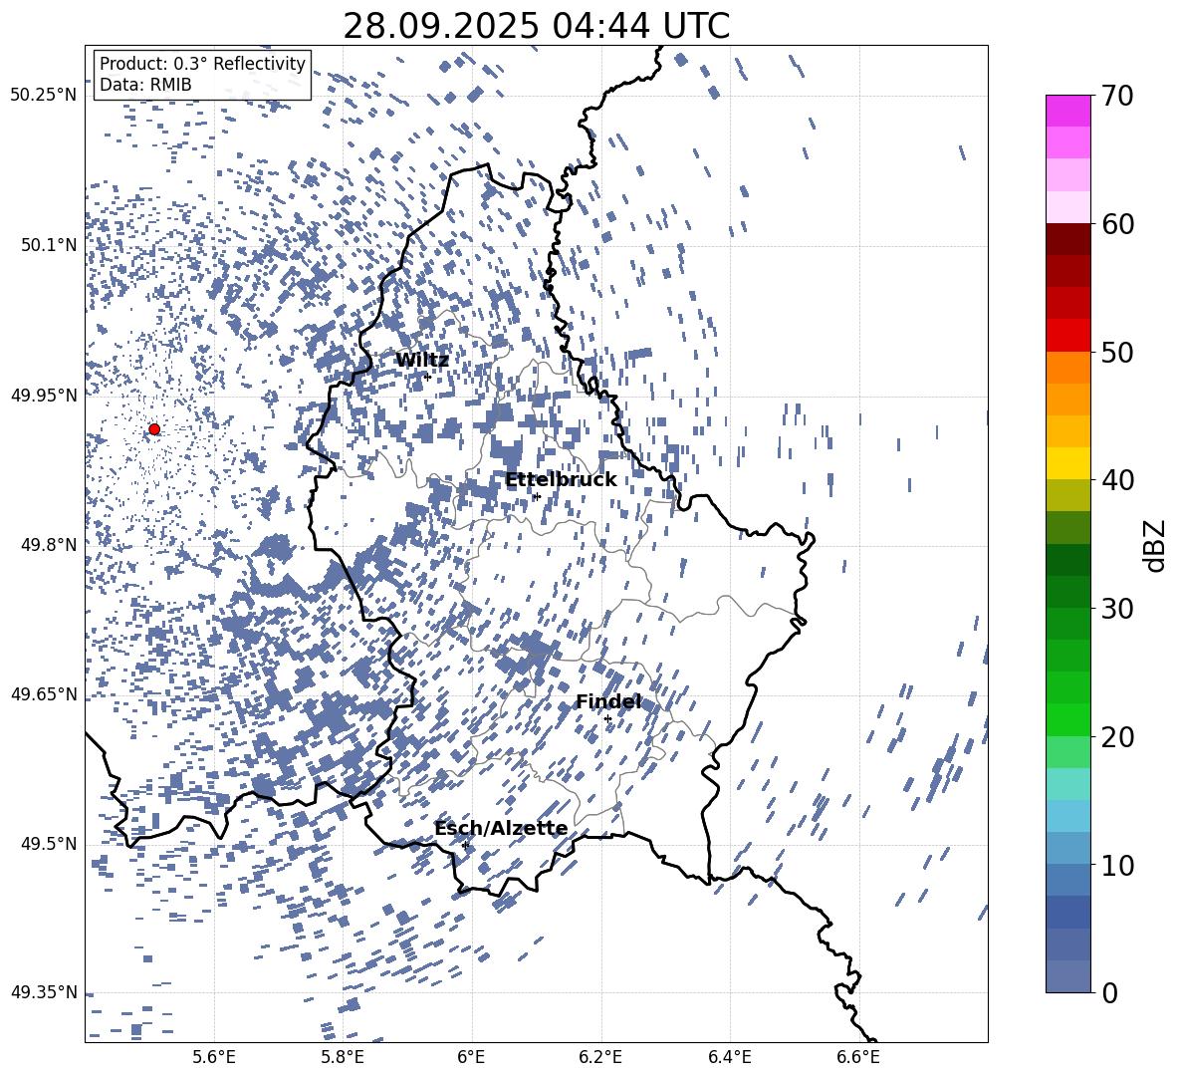Click the colorbar 40 tick label
Image resolution: width=1179 pixels, height=1077 pixels.
pyautogui.click(x=1117, y=480)
